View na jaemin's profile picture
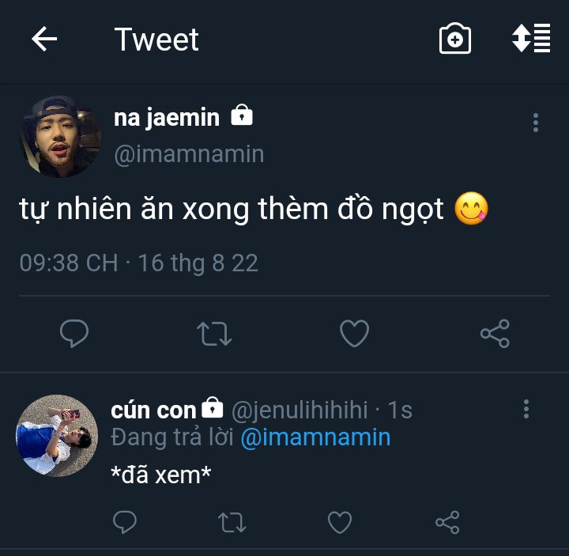This screenshot has height=556, width=569. pyautogui.click(x=60, y=136)
